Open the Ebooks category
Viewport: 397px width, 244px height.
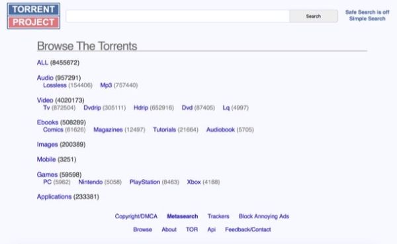(x=48, y=122)
